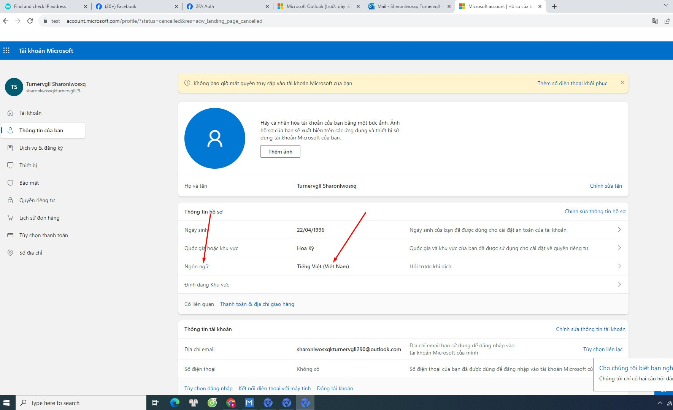
Task: Expand the Ngôn ngữ row chevron
Action: click(619, 266)
